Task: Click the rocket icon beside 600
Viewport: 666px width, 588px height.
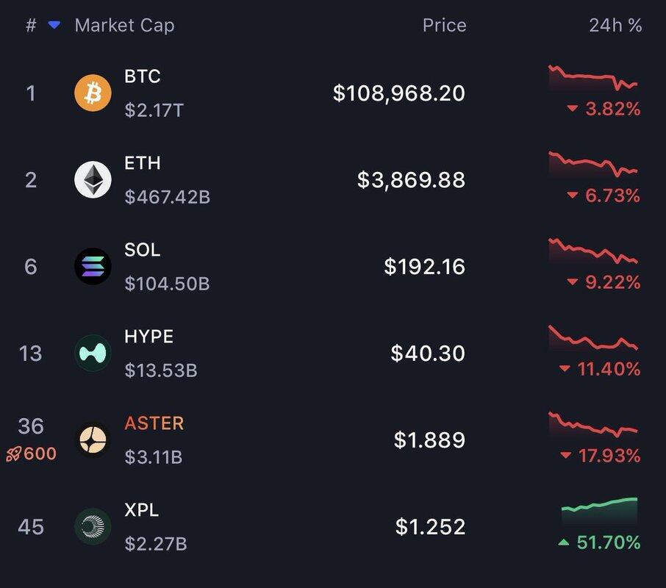Action: tap(13, 453)
